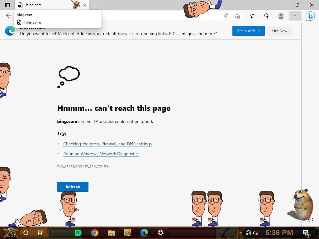Open Running Windows Network Diagnostics link

[x=101, y=154]
